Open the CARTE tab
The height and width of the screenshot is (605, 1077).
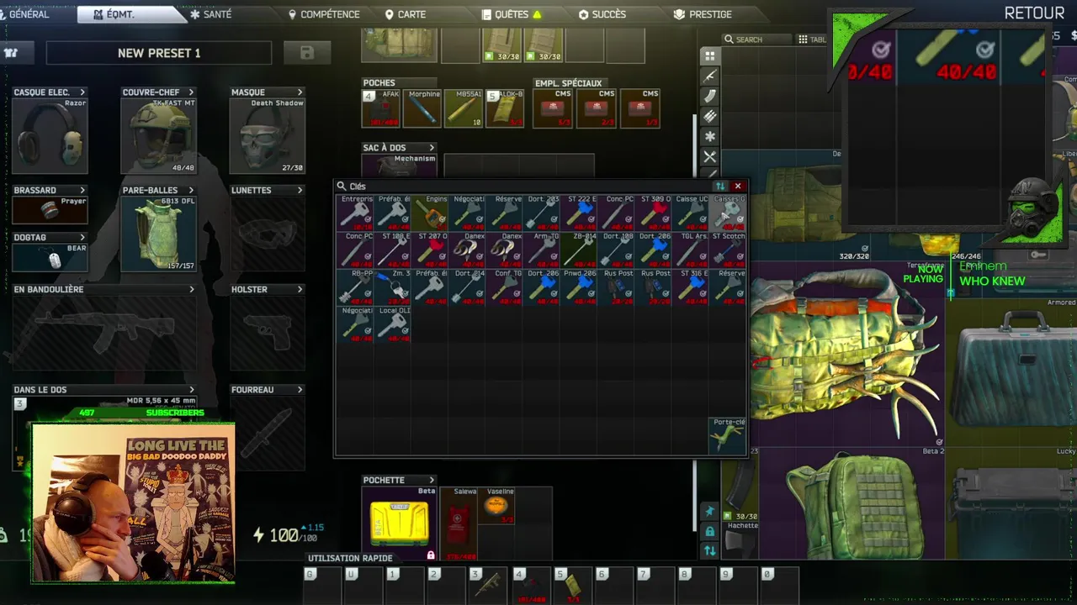coord(405,14)
